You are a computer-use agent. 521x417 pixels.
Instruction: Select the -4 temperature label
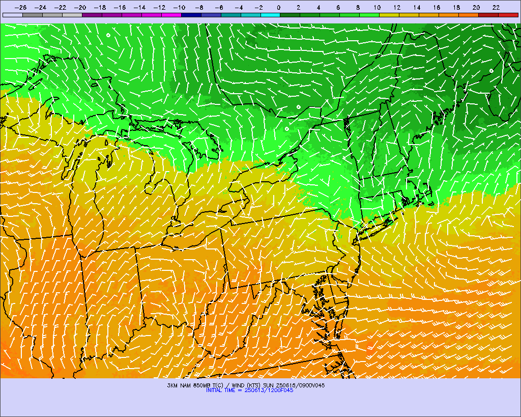coord(239,7)
